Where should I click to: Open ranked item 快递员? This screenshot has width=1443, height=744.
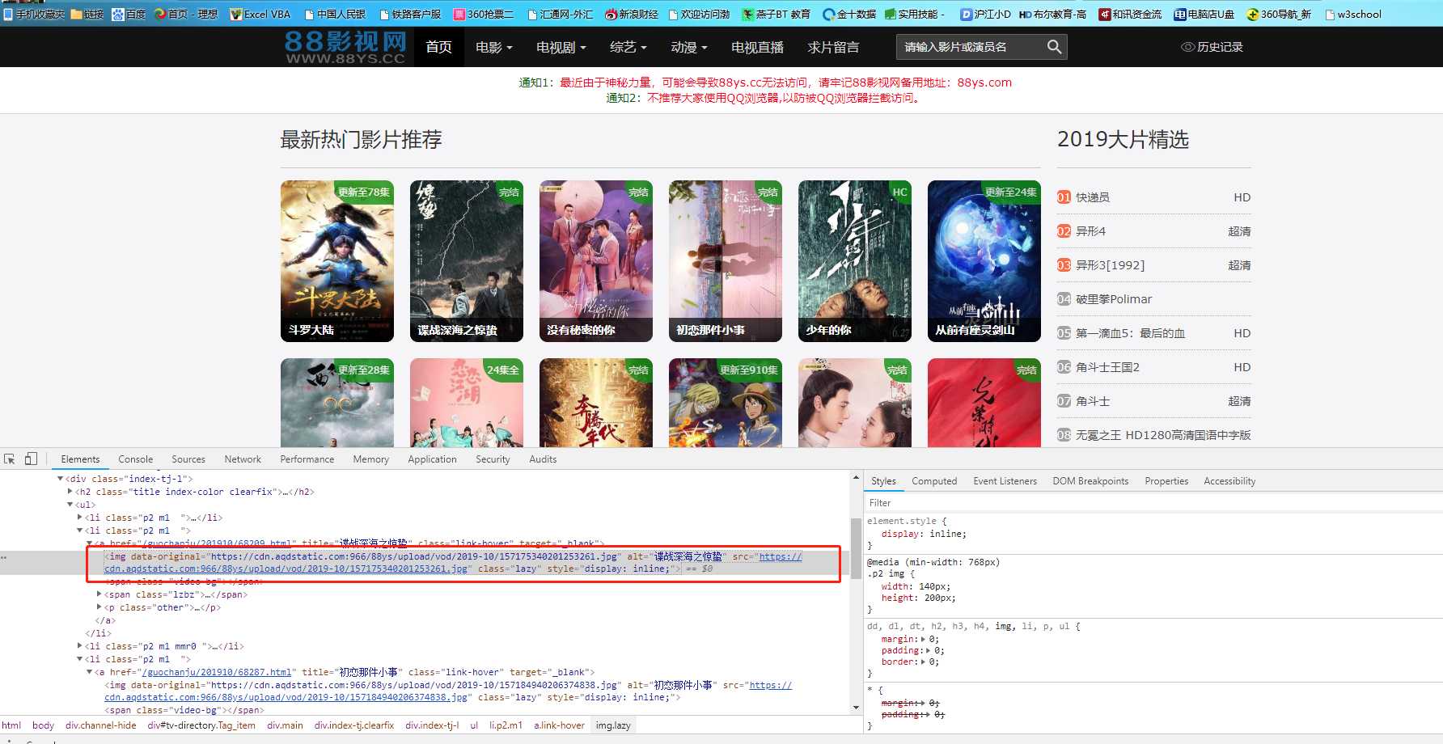[x=1093, y=197]
